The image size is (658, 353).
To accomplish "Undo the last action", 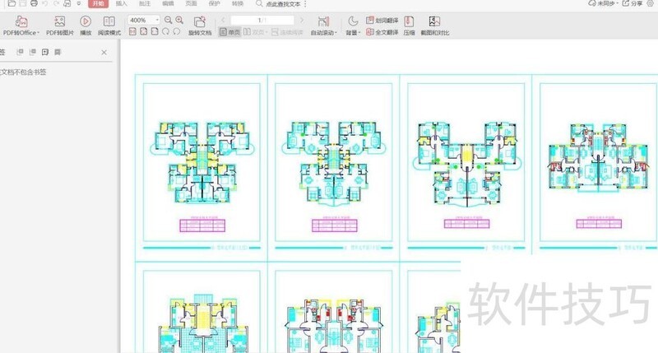I will (x=45, y=3).
